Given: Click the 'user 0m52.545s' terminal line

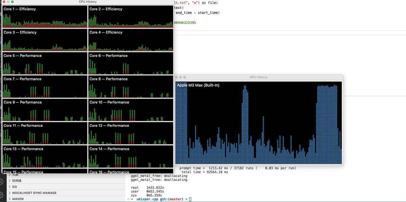Looking at the screenshot, I should [x=147, y=191].
